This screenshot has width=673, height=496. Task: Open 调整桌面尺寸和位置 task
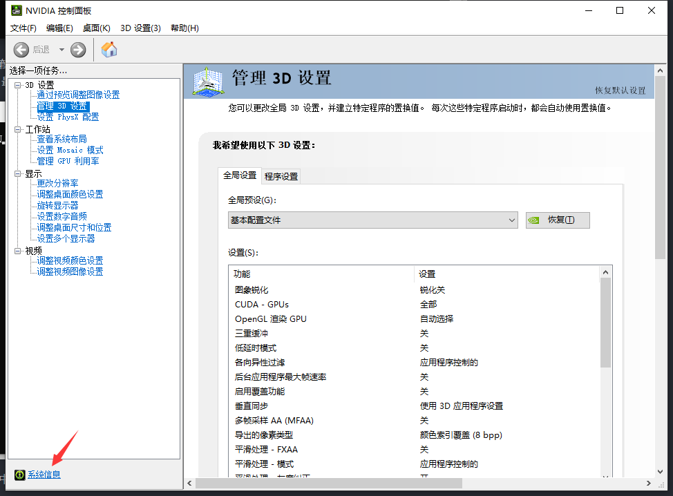pyautogui.click(x=74, y=227)
